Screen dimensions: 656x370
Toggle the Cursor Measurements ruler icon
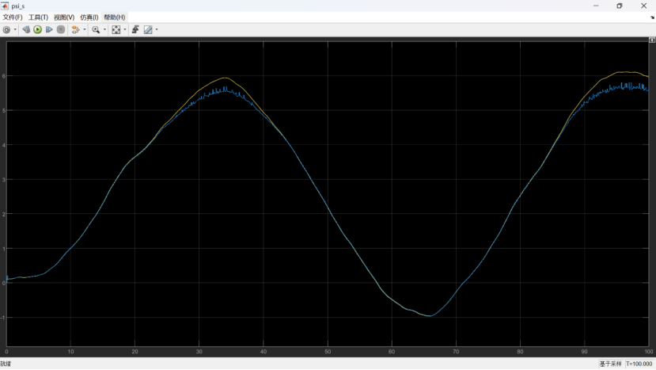147,29
